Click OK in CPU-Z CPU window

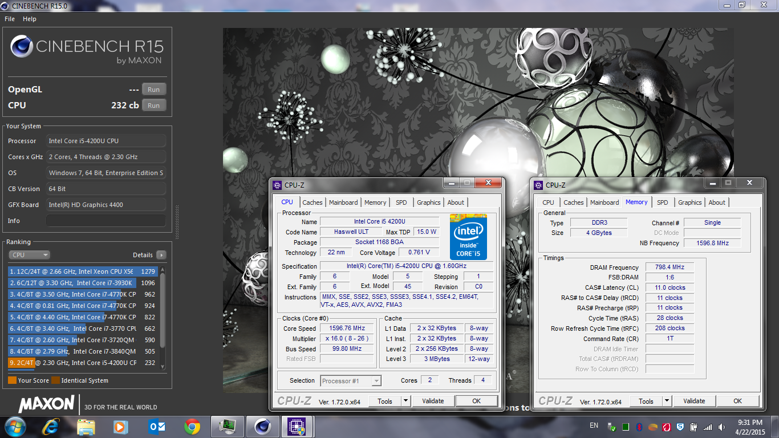[x=477, y=401]
